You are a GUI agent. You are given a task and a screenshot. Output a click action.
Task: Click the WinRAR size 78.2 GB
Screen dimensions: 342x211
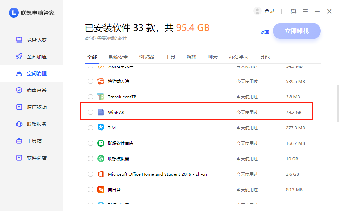(294, 112)
